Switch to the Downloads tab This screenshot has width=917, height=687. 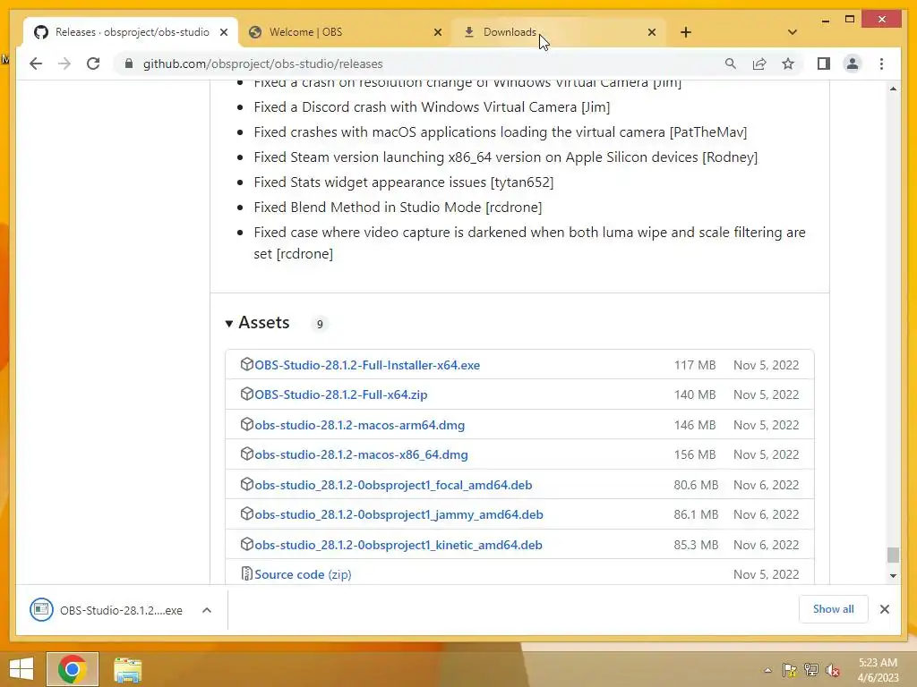[x=559, y=32]
